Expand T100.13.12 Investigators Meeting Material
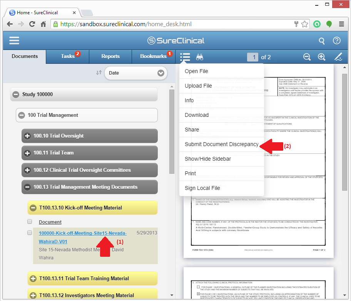This screenshot has height=301, width=351. (x=33, y=295)
